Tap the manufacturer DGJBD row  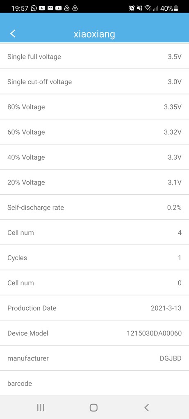pos(94,358)
